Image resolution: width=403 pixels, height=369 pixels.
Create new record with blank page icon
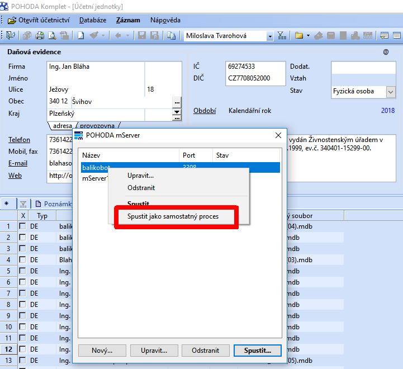tap(81, 35)
